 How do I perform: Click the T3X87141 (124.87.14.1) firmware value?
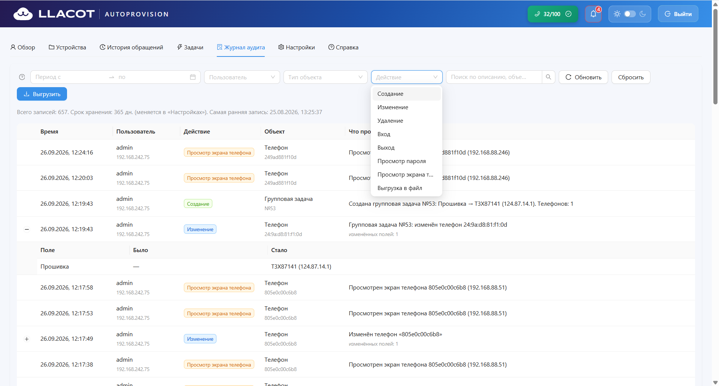pos(301,267)
